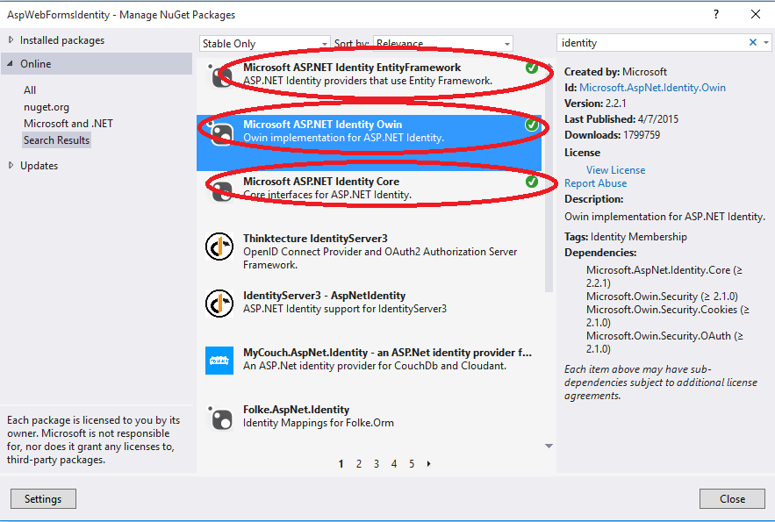The width and height of the screenshot is (775, 522).
Task: Click the OpenID Connect Provider description text
Action: tap(380, 258)
